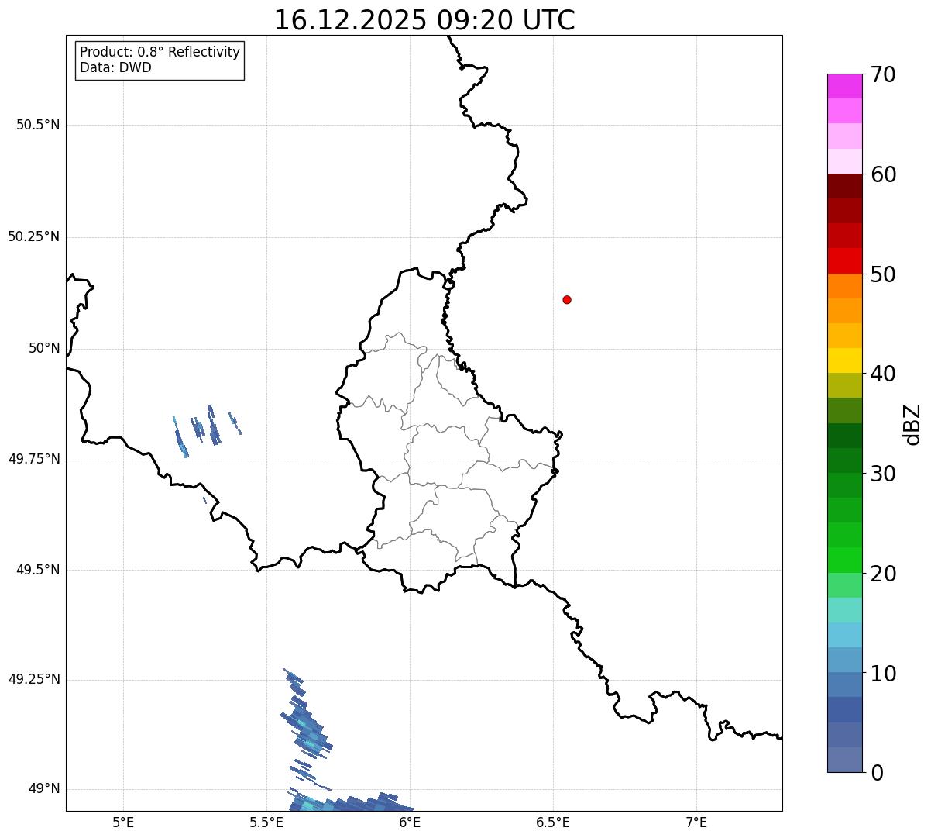Click the 49.5°N latitude label
Viewport: 931px width, 838px height.
38,570
